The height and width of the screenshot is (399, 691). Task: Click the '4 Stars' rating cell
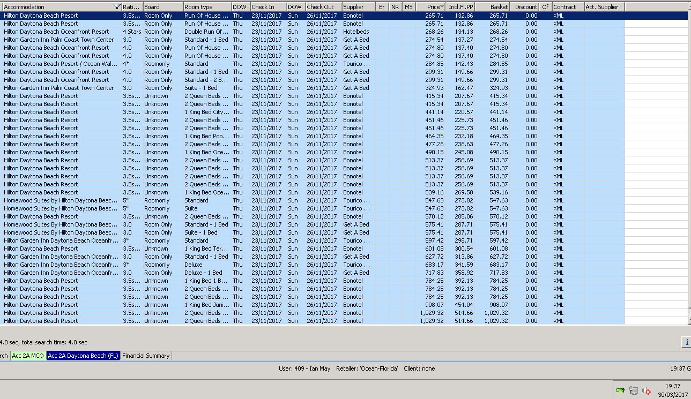[x=132, y=32]
